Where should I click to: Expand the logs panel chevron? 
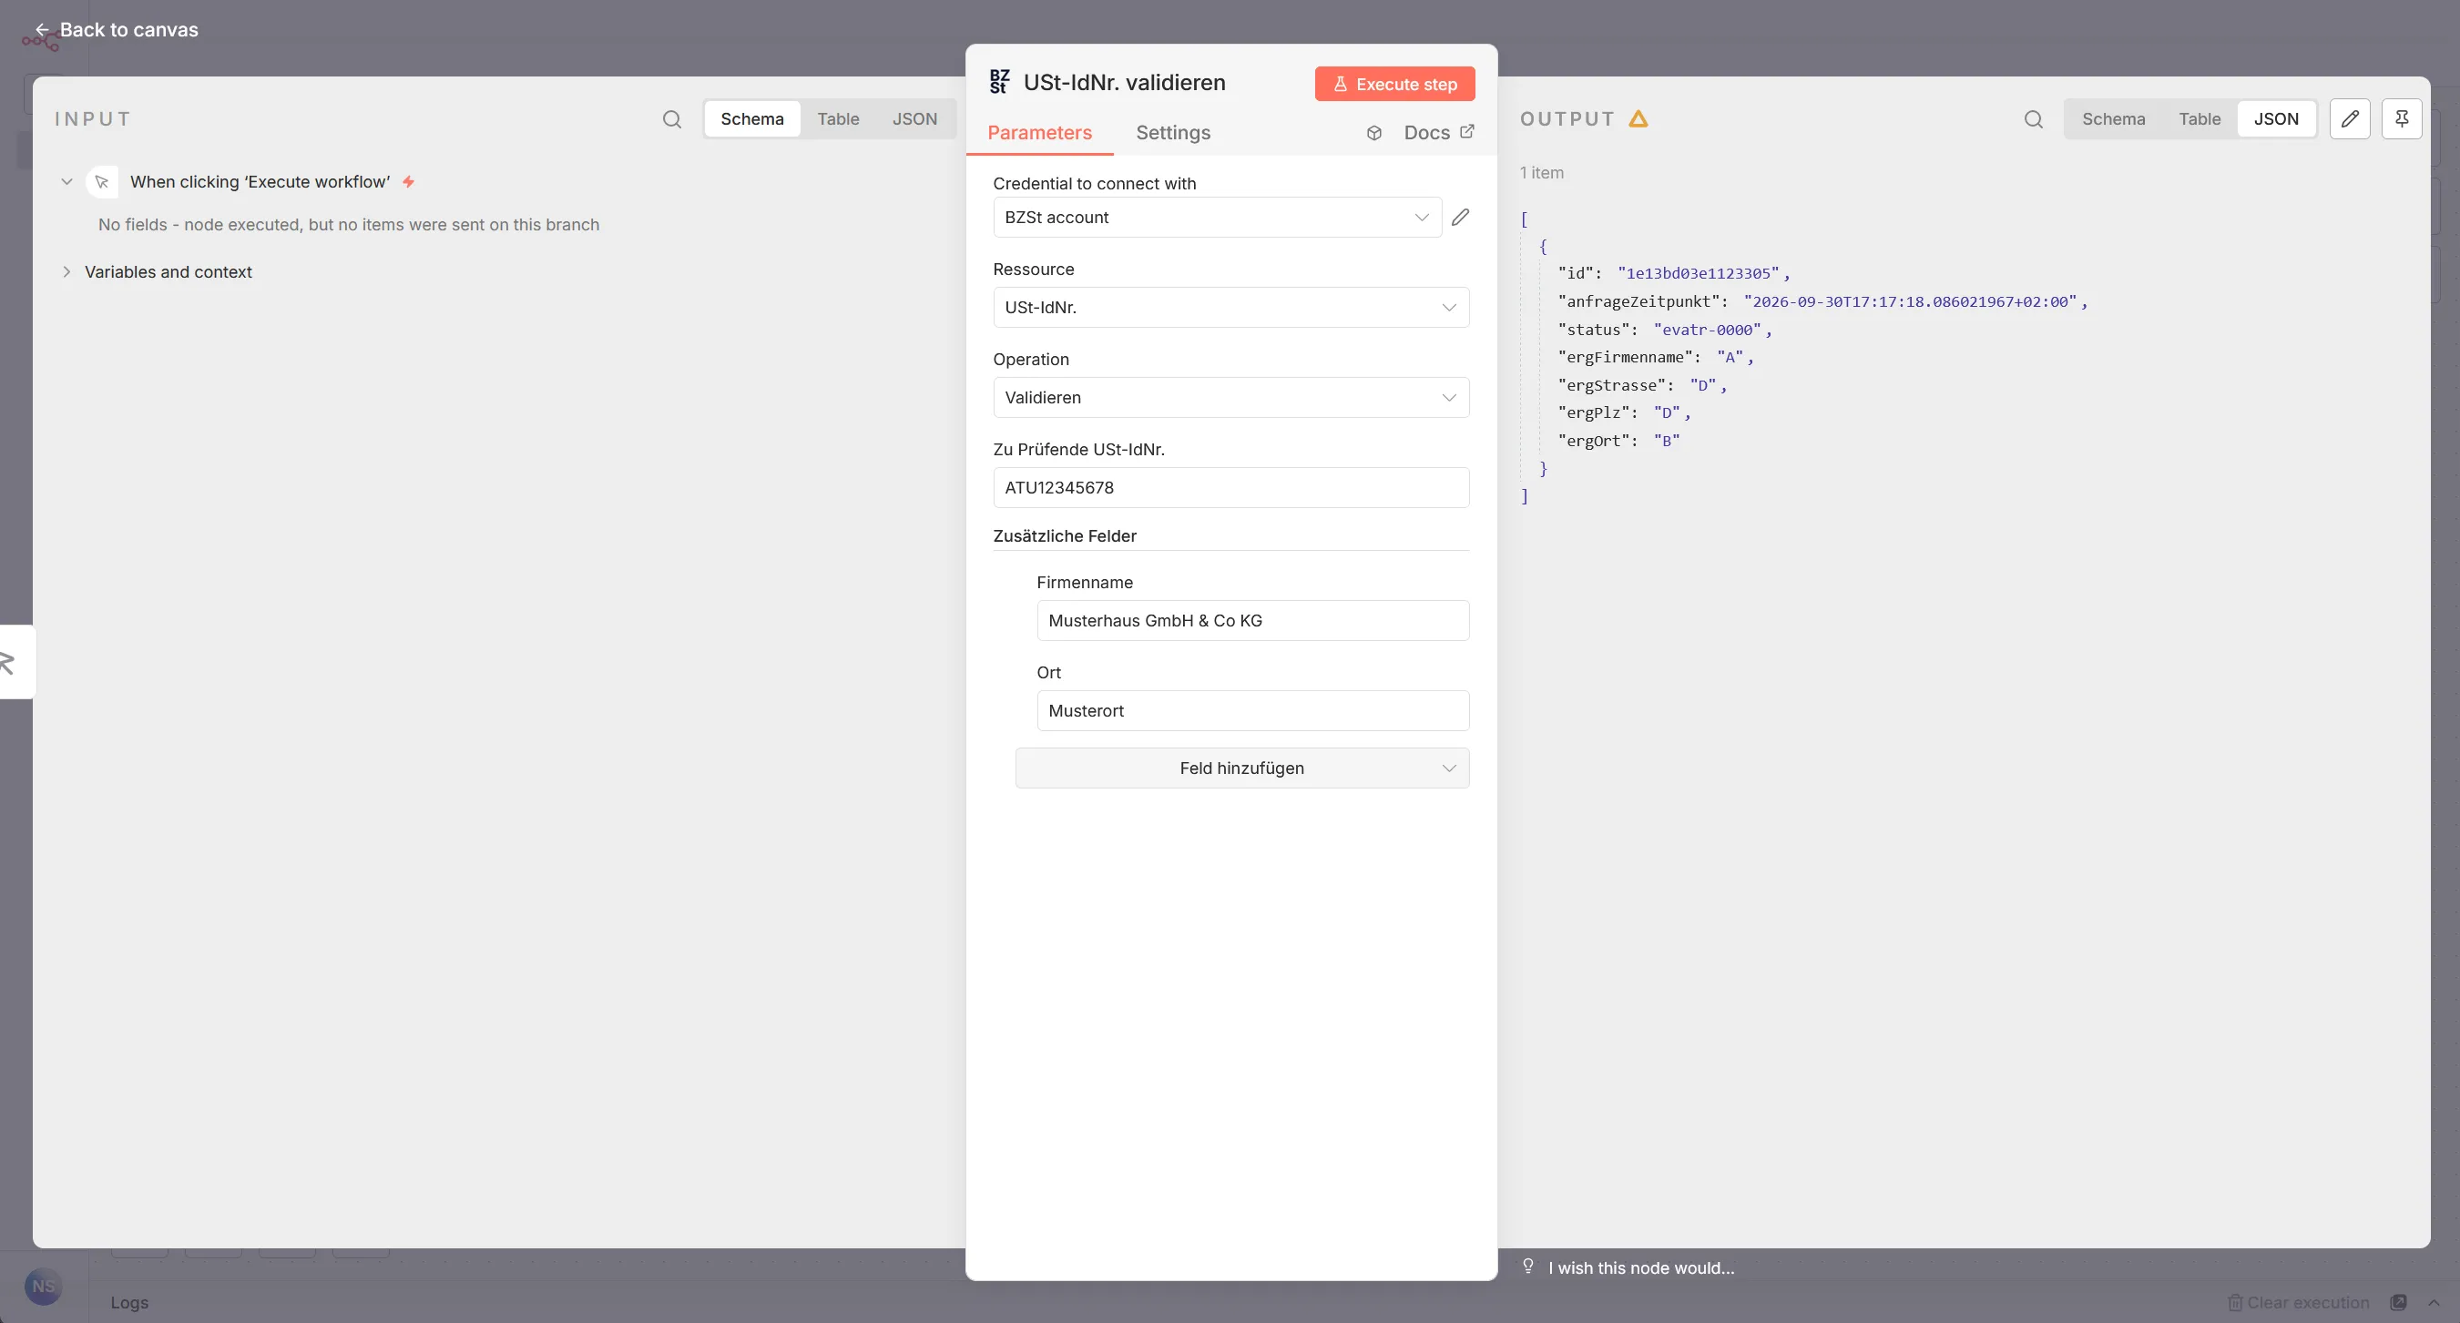click(x=2434, y=1303)
